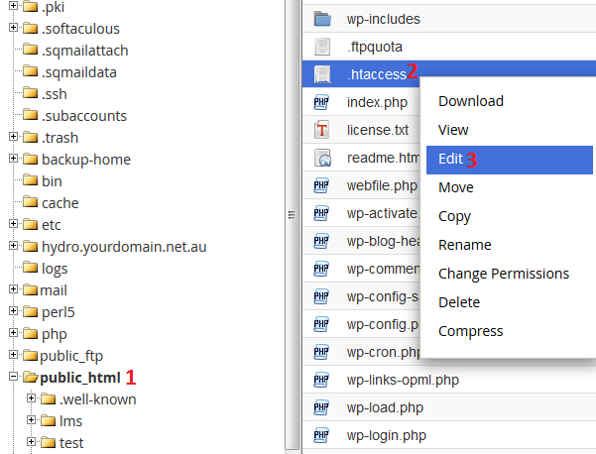The height and width of the screenshot is (454, 596).
Task: Expand the hydro.yourdomain.net.au folder
Action: click(13, 246)
